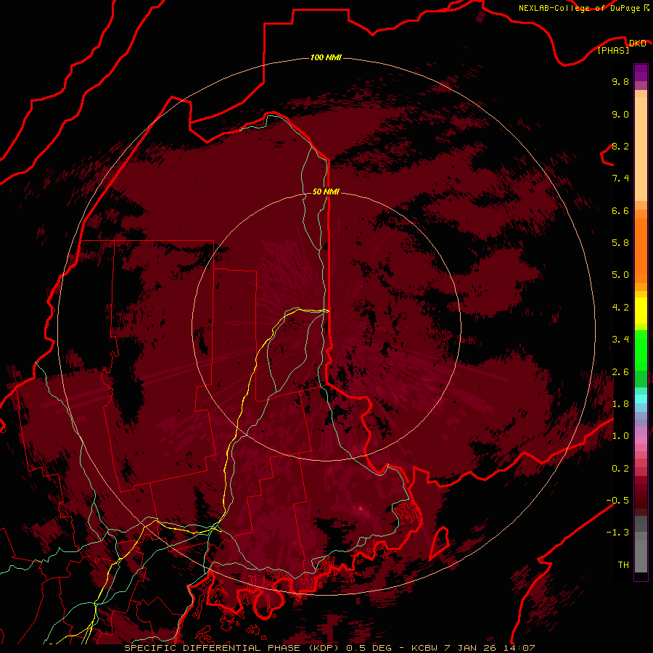This screenshot has height=653, width=653.
Task: Pick the purple top segment of the color bar
Action: pyautogui.click(x=641, y=73)
